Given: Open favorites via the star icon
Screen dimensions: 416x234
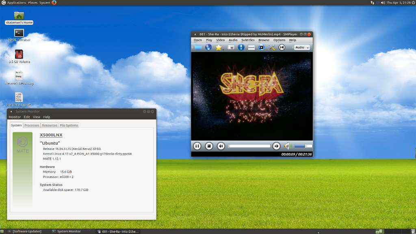Looking at the screenshot, I should click(218, 47).
